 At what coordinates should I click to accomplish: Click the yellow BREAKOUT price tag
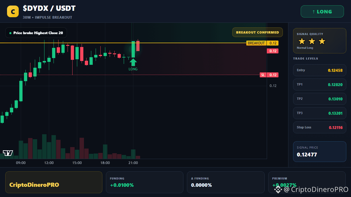click(262, 43)
